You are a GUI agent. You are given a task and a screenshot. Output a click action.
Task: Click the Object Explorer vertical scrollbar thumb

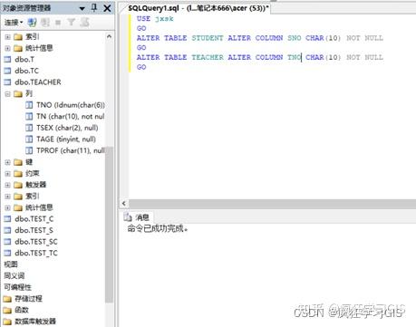pos(109,225)
